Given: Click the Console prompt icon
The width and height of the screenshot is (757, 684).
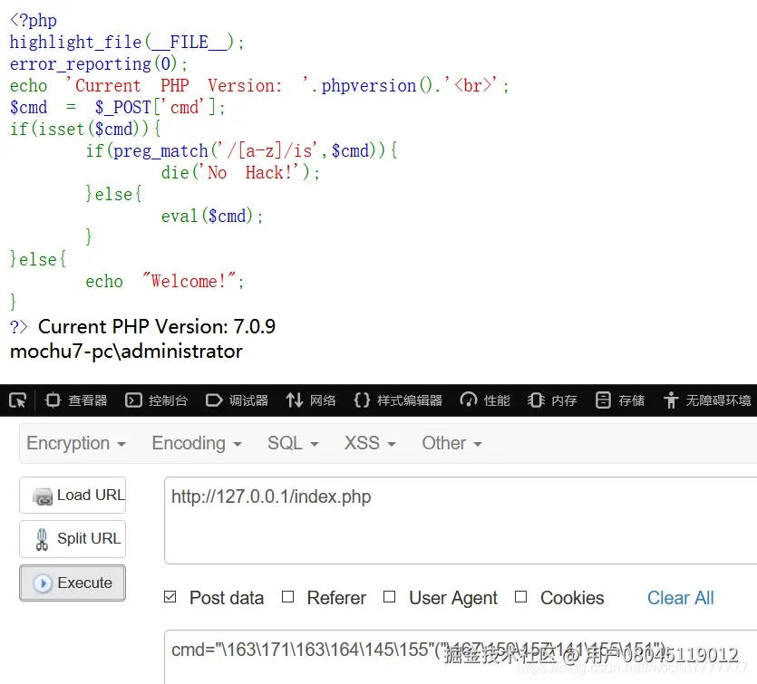Looking at the screenshot, I should tap(133, 400).
